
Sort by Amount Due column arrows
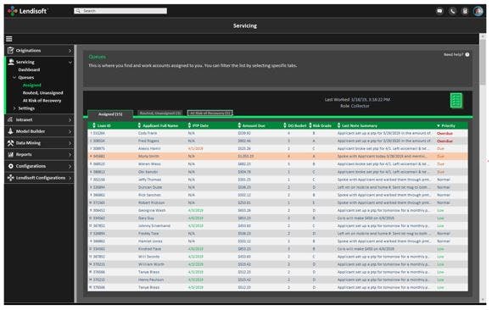[x=239, y=125]
